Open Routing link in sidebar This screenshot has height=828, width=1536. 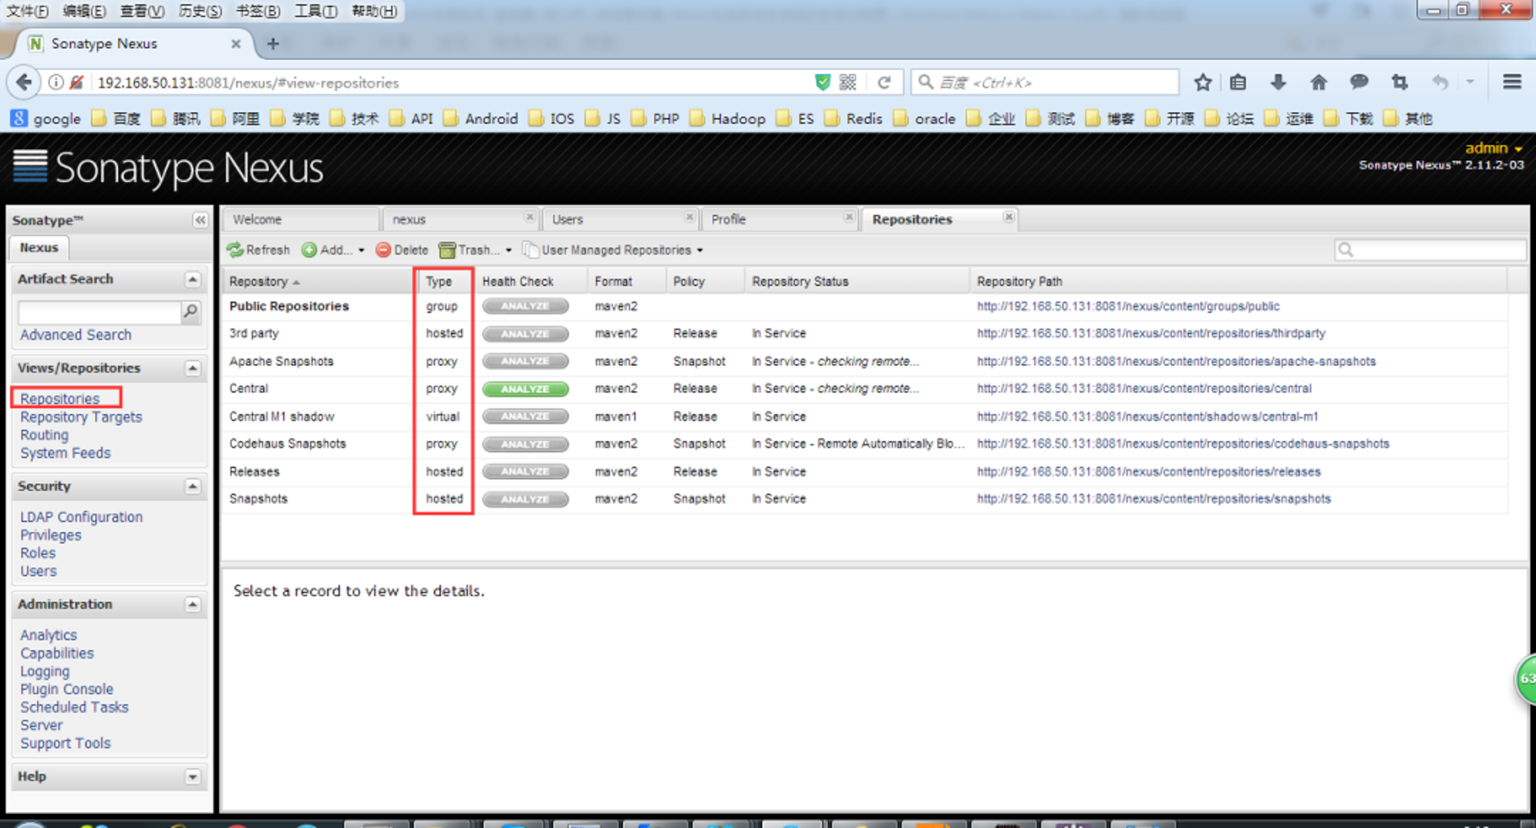(45, 435)
